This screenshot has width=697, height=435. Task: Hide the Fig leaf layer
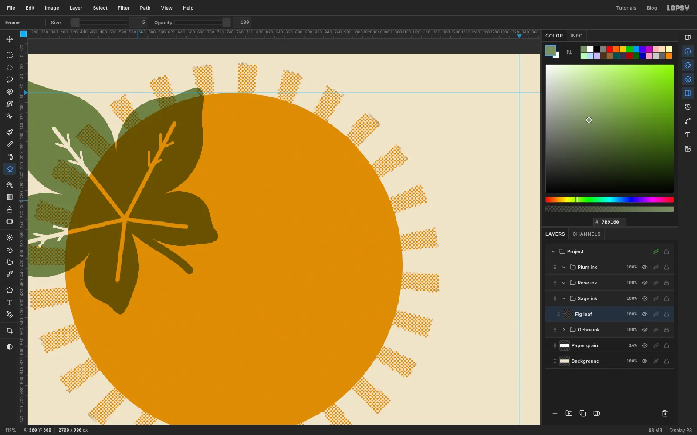(645, 314)
